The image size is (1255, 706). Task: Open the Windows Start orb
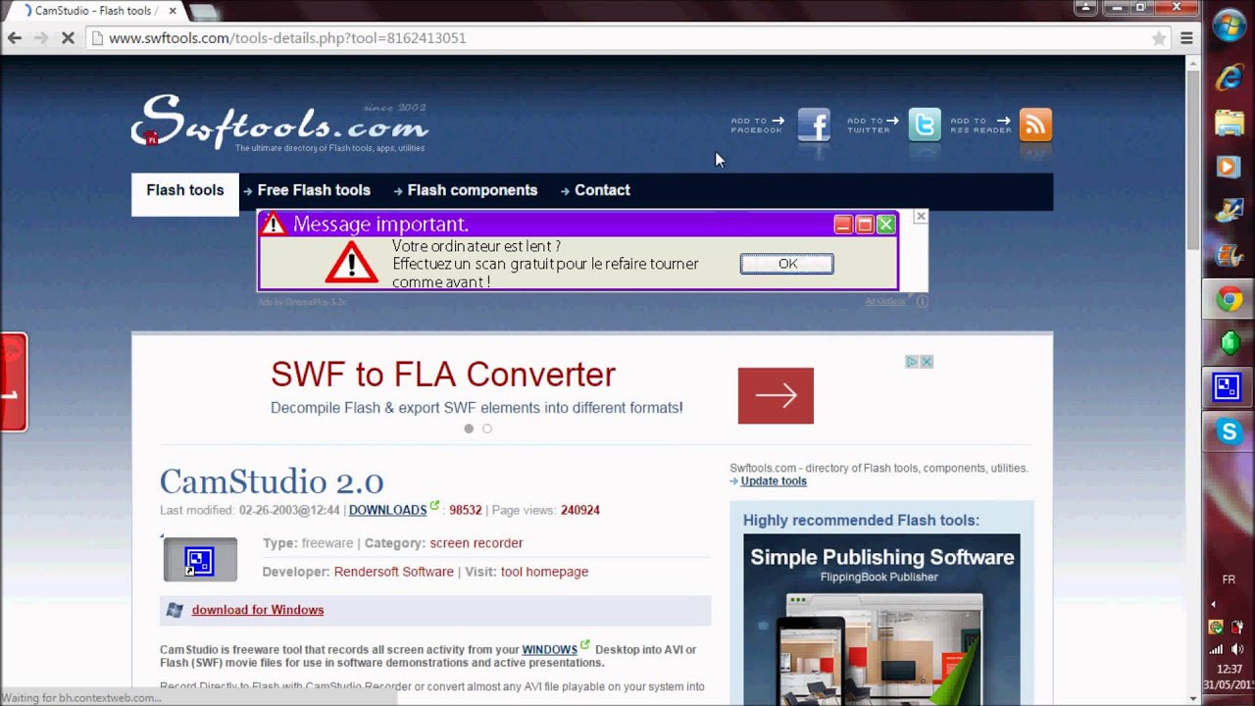coord(1230,26)
